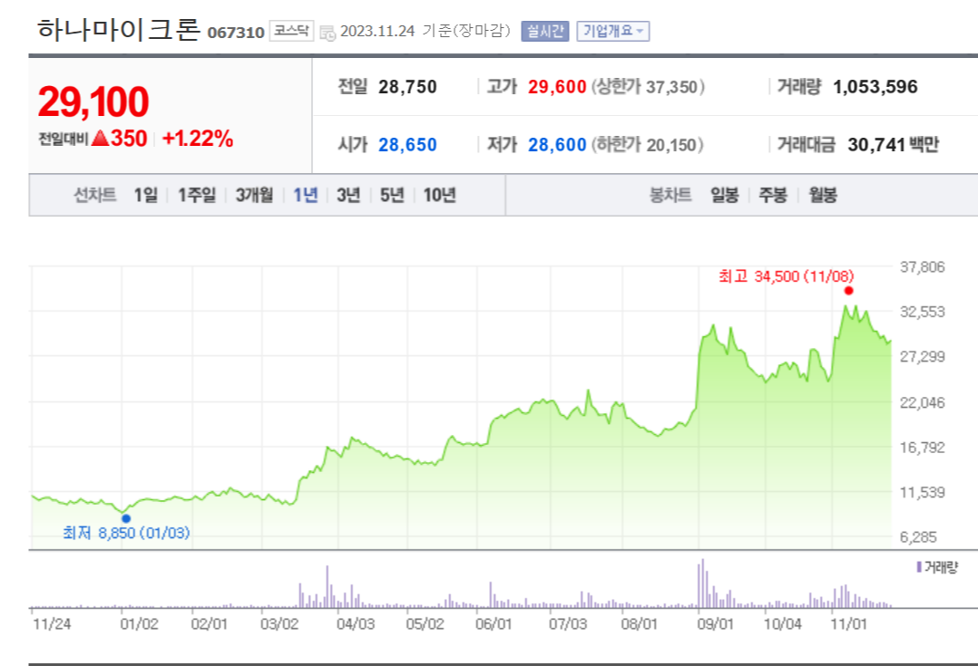Click the 시가 value 28,650

pos(407,145)
